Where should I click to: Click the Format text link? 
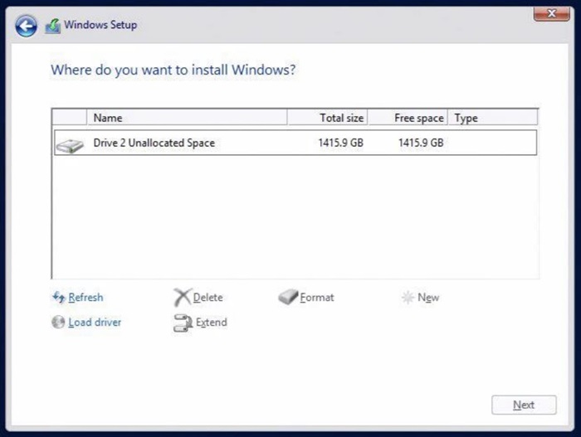(317, 298)
